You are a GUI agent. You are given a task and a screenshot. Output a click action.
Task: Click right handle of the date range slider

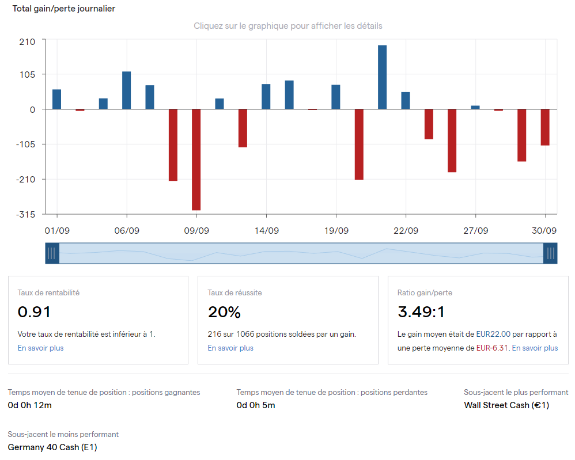click(x=550, y=253)
